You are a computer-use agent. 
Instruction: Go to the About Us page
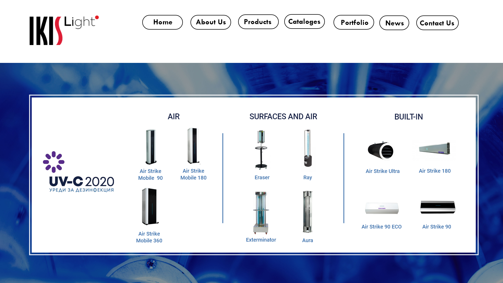tap(211, 22)
